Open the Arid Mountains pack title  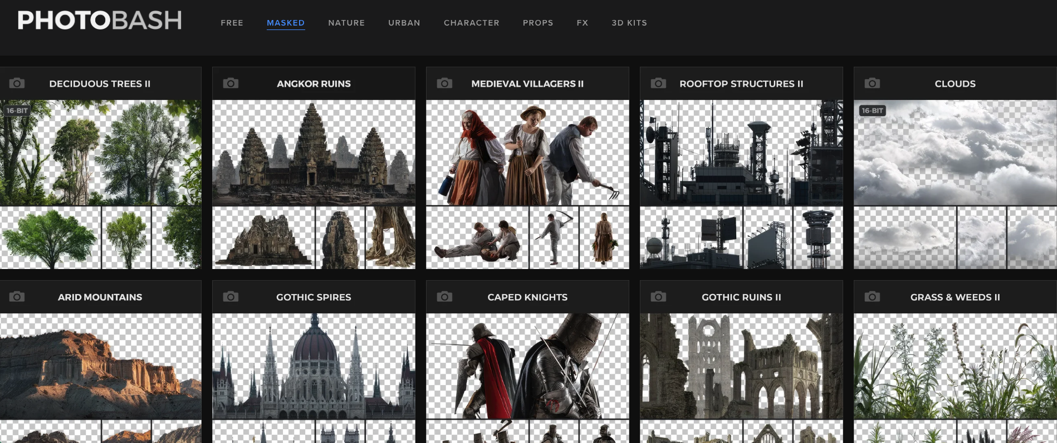(100, 297)
